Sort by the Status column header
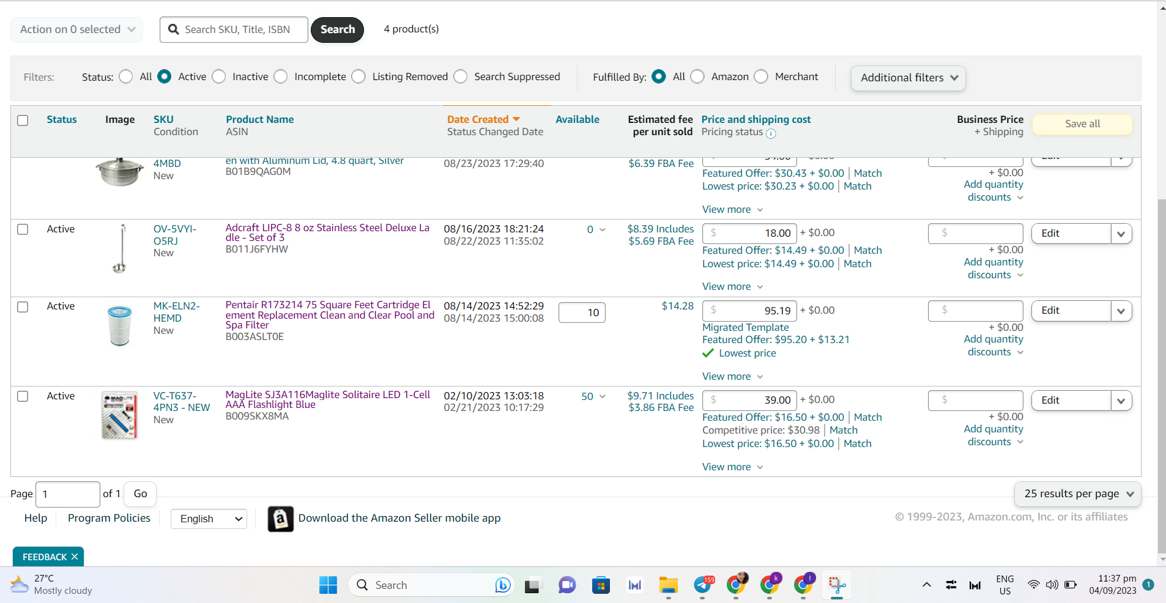 (x=62, y=119)
